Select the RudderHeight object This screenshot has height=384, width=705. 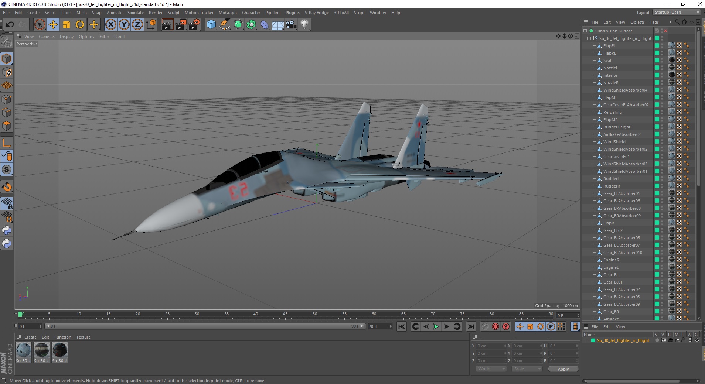tap(617, 127)
